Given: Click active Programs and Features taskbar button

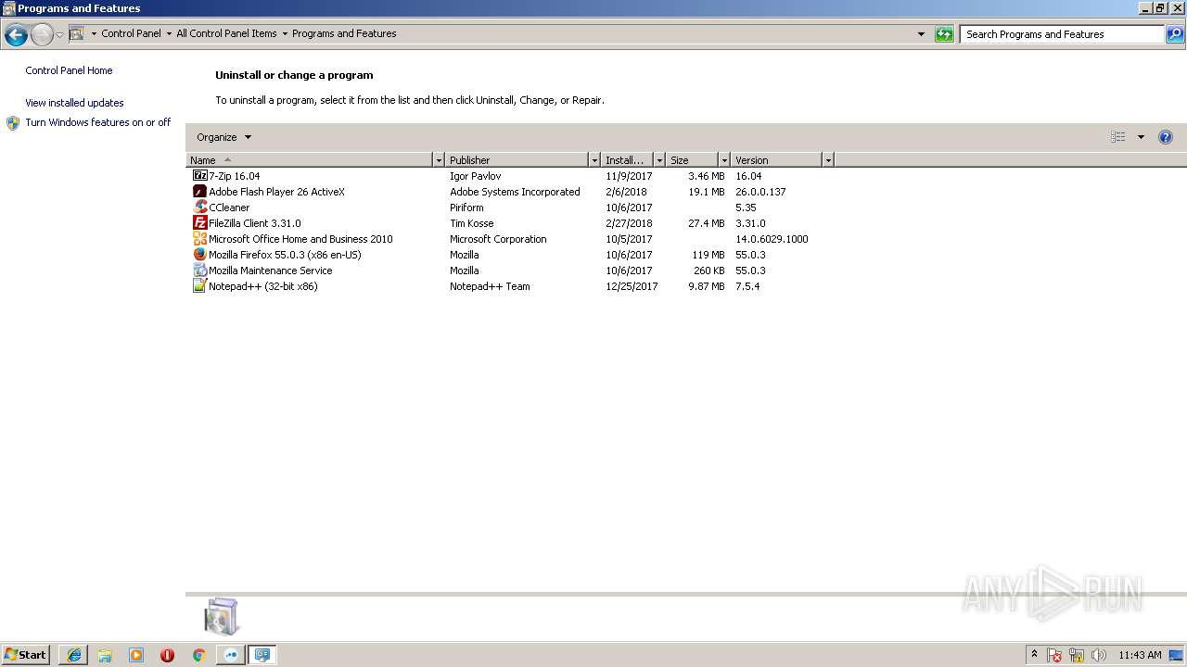Looking at the screenshot, I should tap(262, 655).
